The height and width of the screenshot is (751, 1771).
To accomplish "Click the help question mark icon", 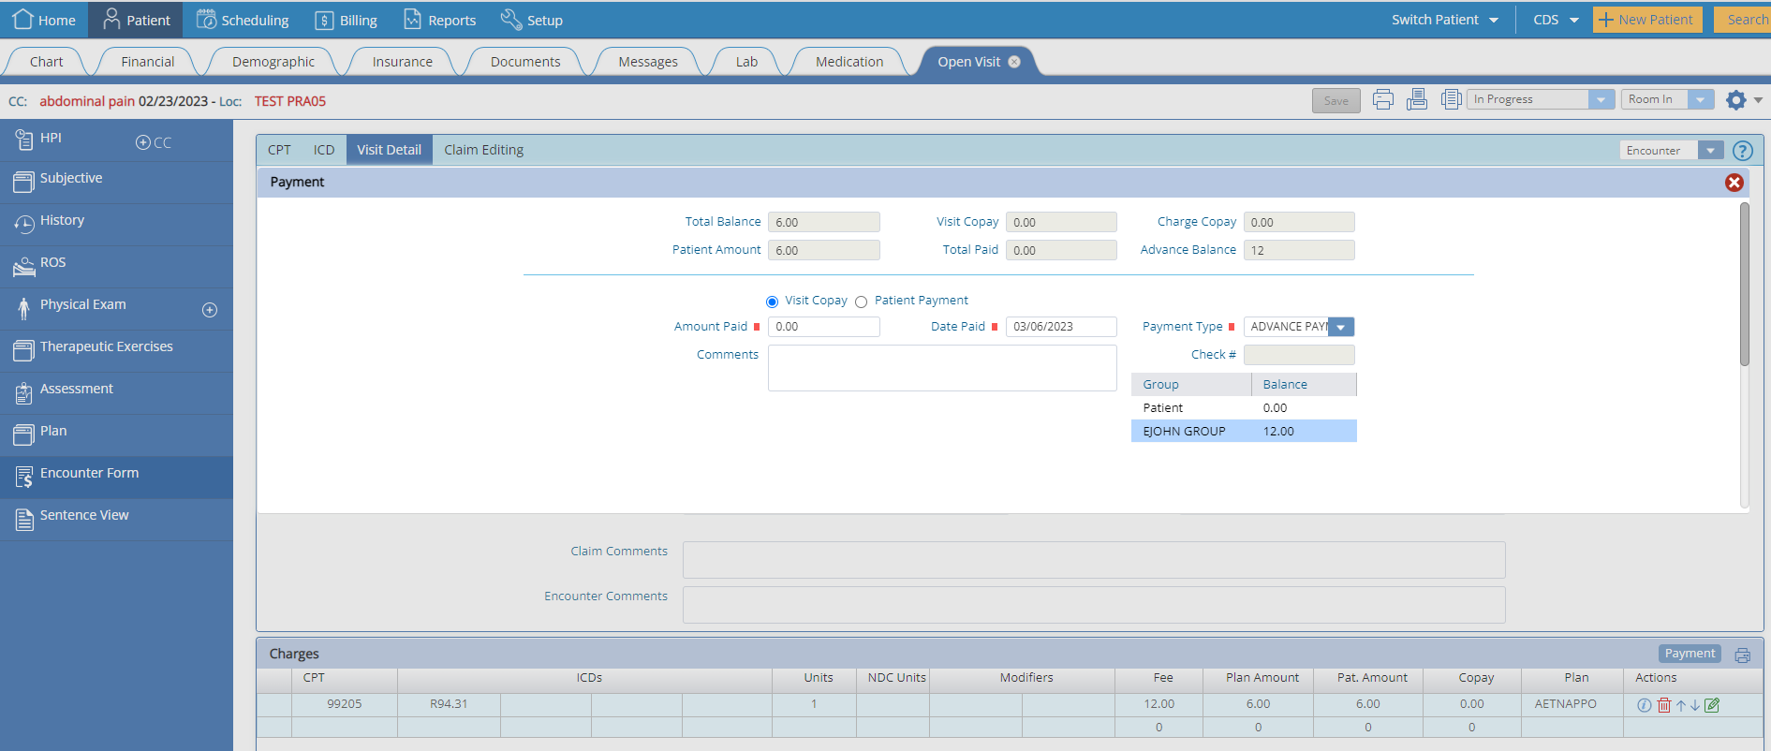I will click(1742, 151).
